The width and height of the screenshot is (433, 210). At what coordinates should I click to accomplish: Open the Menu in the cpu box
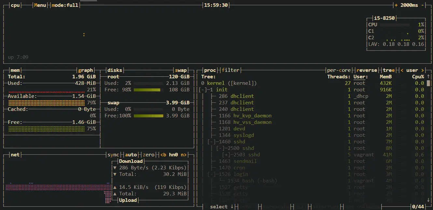point(40,5)
